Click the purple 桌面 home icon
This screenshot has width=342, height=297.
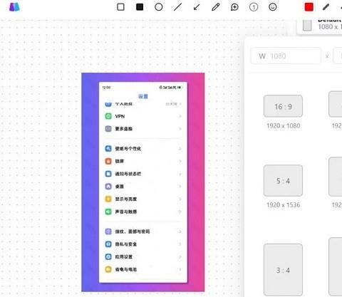pos(108,187)
